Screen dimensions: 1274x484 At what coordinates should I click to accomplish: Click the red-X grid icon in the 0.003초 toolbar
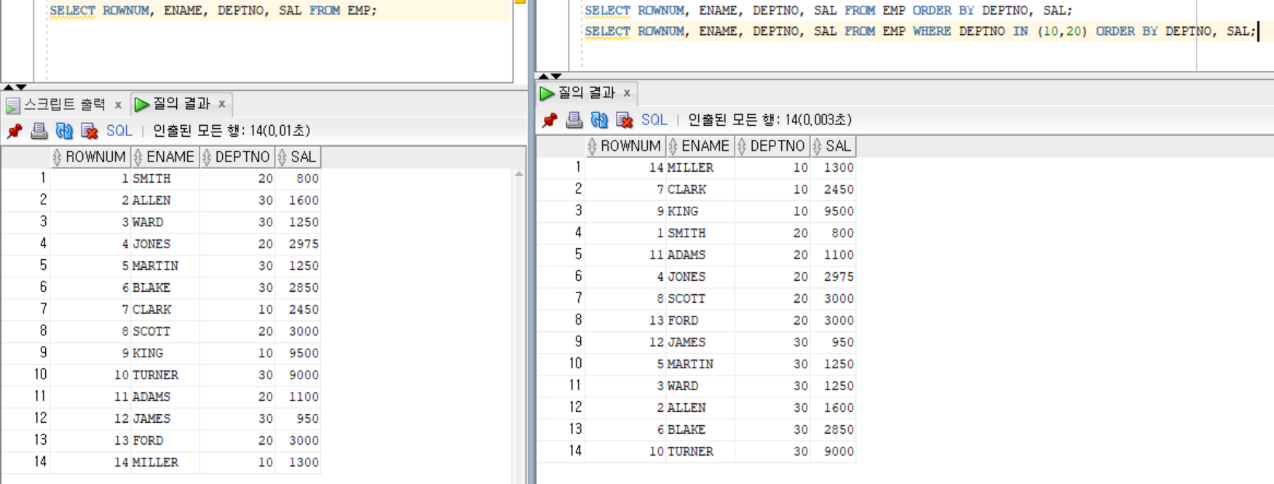[x=625, y=120]
